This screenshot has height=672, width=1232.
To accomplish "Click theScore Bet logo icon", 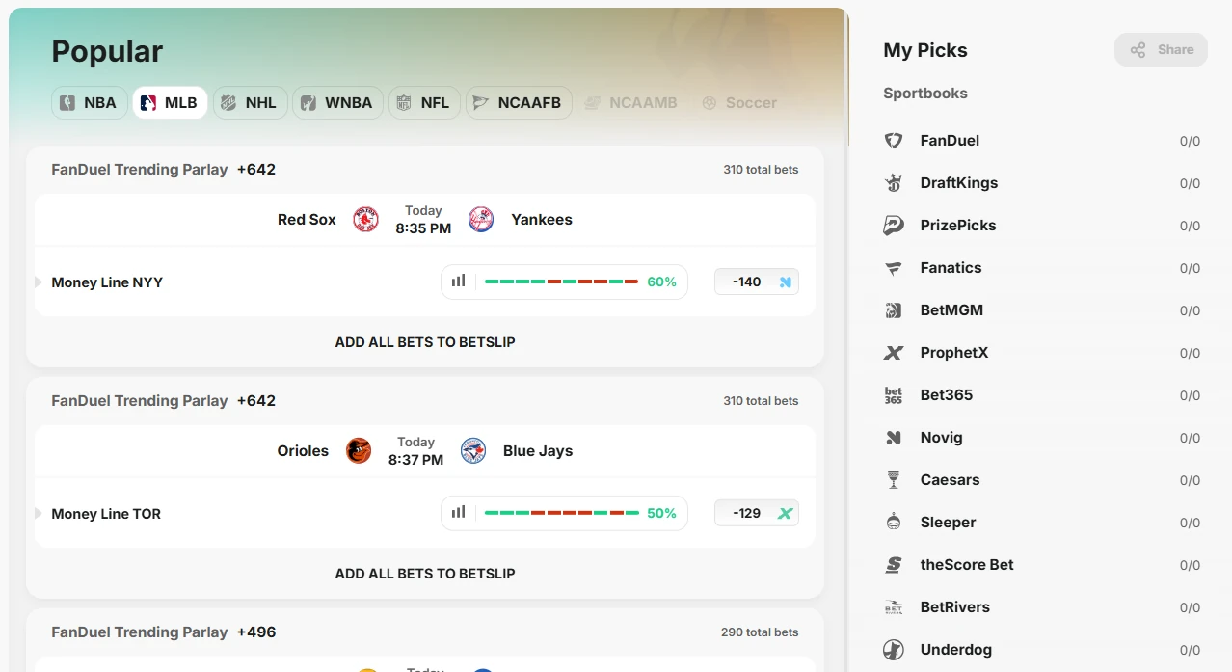I will [894, 565].
